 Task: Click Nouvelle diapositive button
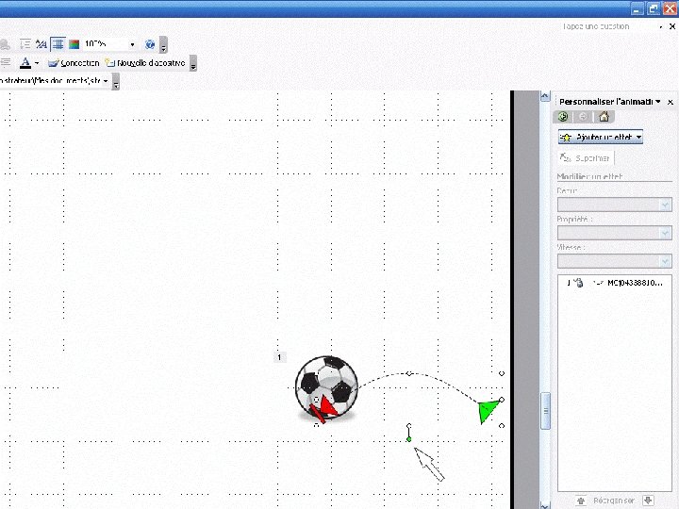coord(145,63)
